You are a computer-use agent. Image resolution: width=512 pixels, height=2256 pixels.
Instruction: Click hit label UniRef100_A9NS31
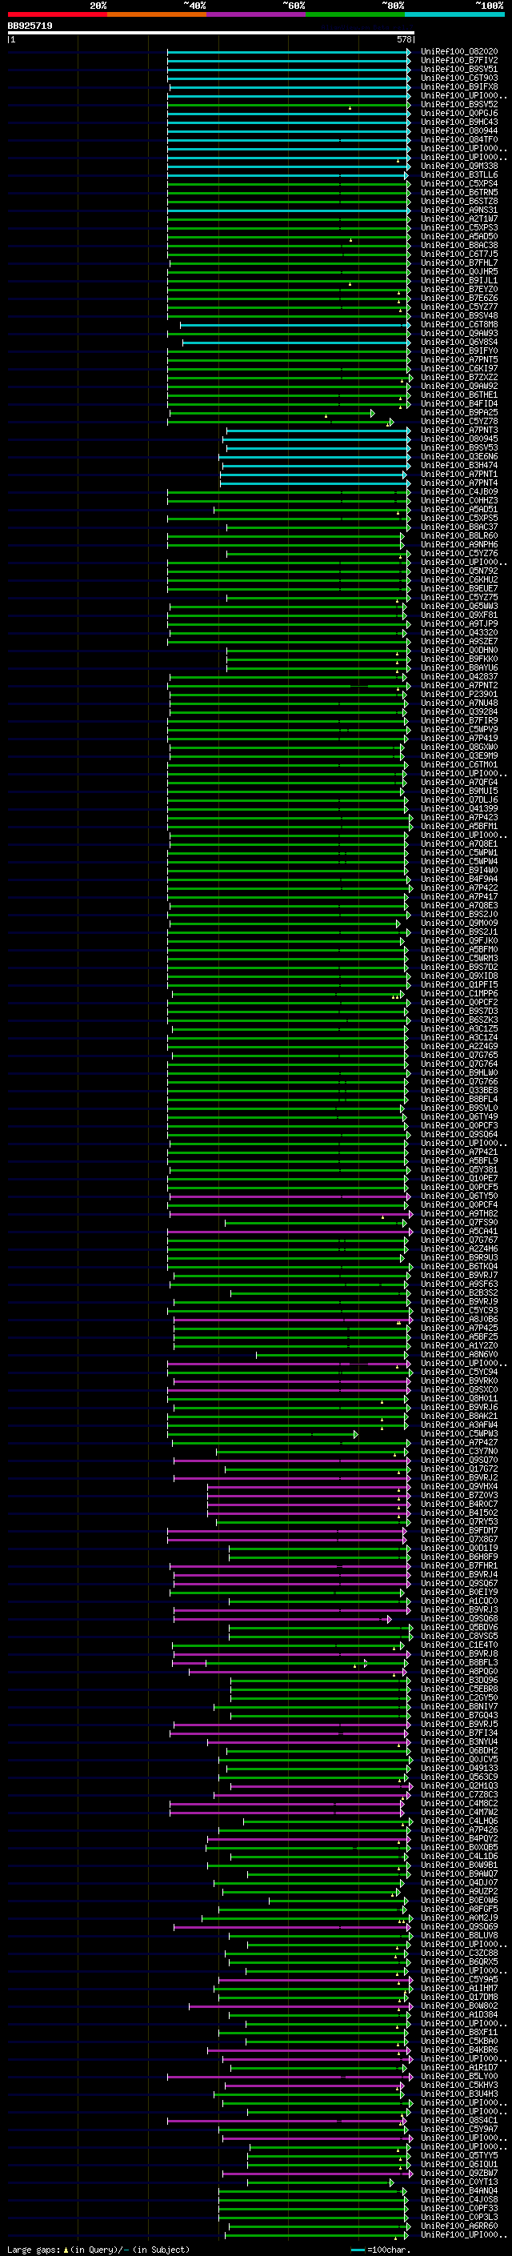tap(458, 210)
